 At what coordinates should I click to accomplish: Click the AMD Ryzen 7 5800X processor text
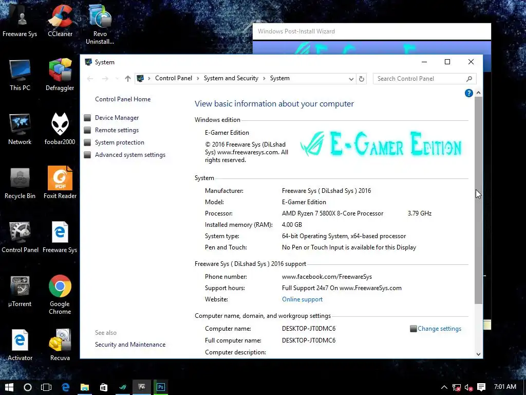332,213
